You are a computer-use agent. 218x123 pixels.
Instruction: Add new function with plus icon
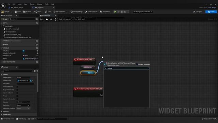[x=37, y=41]
